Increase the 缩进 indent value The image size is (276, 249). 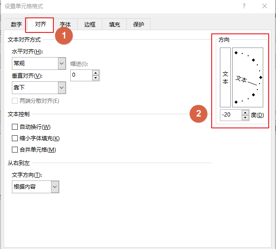click(95, 72)
